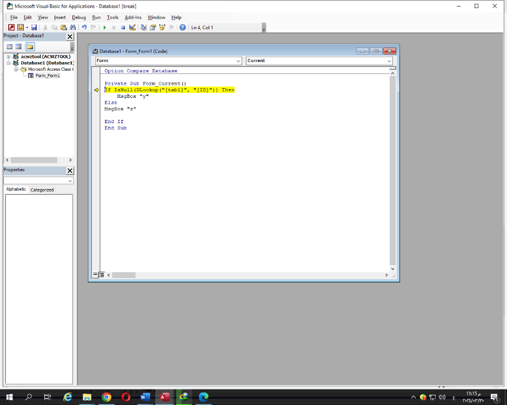Close the Project - Database1 panel
This screenshot has height=405, width=507.
(x=70, y=37)
